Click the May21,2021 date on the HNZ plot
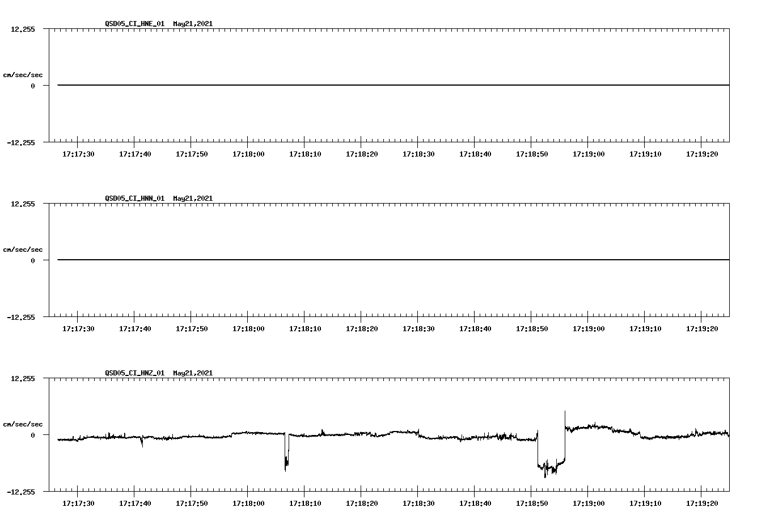The height and width of the screenshot is (524, 770). click(x=192, y=373)
